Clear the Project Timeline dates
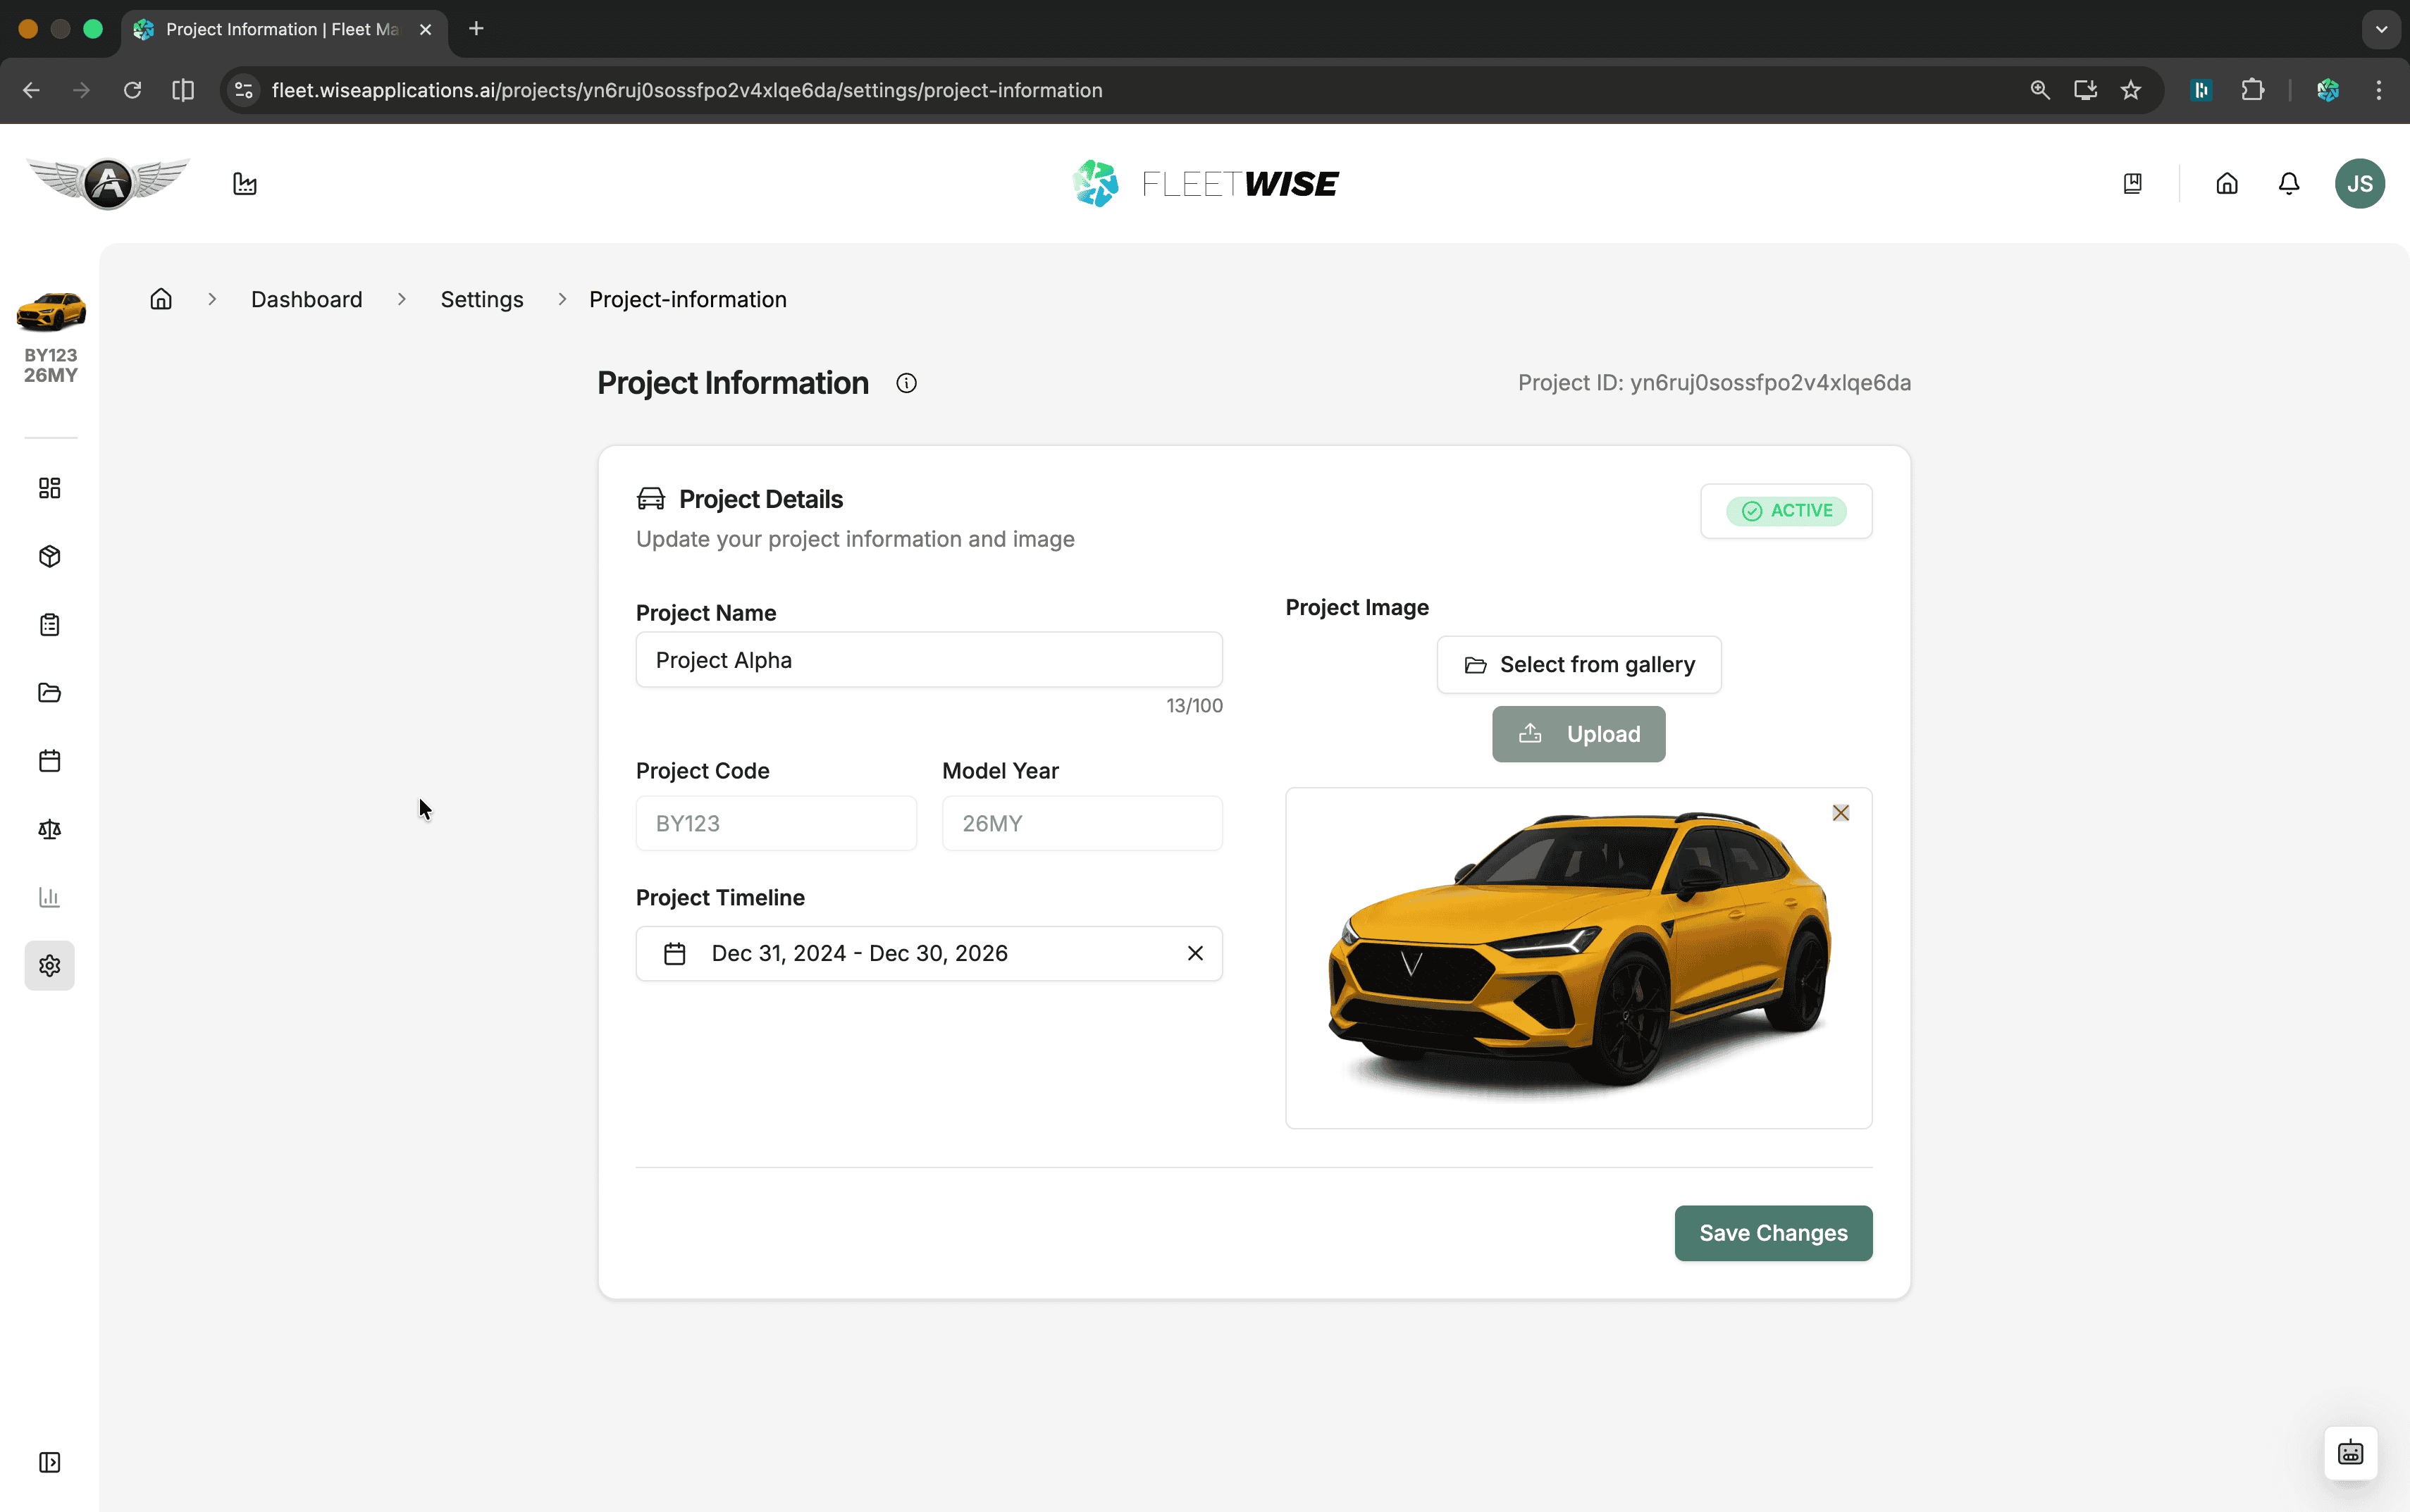Image resolution: width=2410 pixels, height=1512 pixels. click(x=1195, y=953)
